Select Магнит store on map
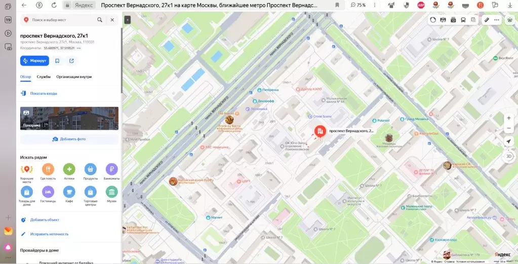Screen dimensions: 518x264 214,217
